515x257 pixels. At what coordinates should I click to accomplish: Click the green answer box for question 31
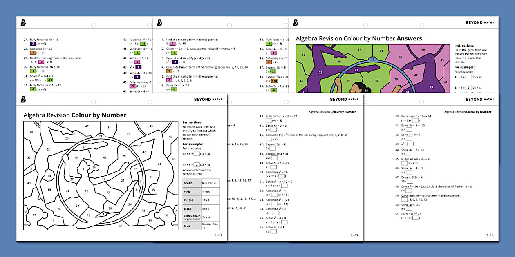tap(49, 80)
